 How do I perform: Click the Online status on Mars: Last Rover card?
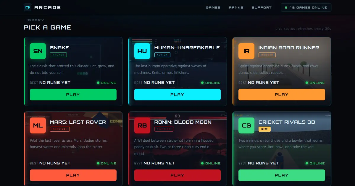[x=106, y=163]
